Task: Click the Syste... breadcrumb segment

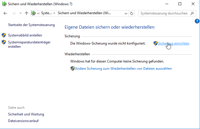Action: coord(46,13)
